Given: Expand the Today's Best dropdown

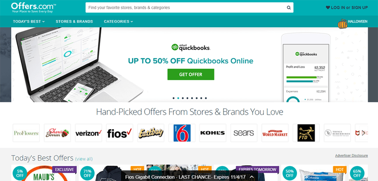Looking at the screenshot, I should pos(29,21).
